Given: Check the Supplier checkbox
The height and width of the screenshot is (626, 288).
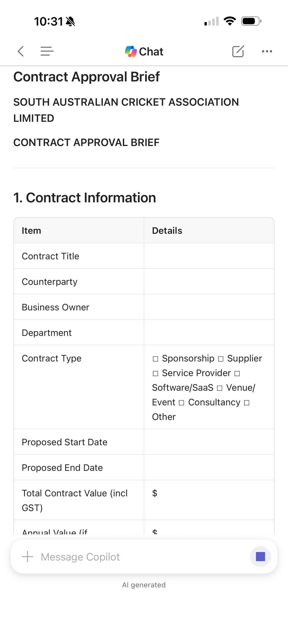Looking at the screenshot, I should click(221, 359).
